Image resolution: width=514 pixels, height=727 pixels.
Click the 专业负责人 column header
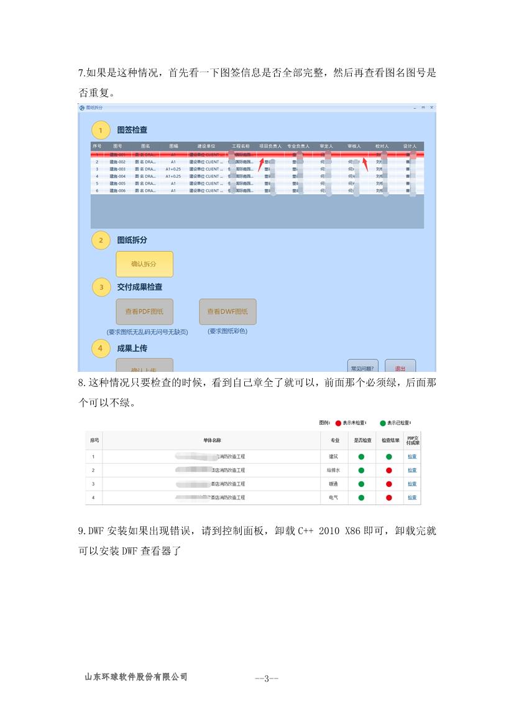pyautogui.click(x=298, y=146)
